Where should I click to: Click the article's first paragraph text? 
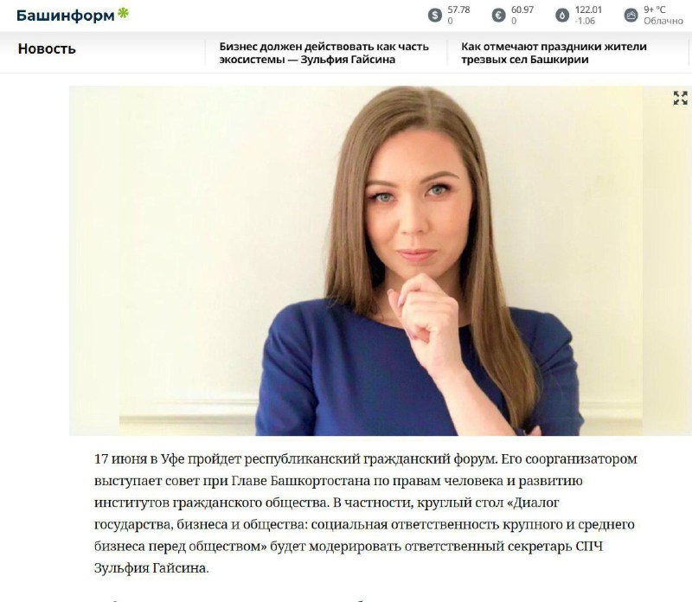[x=366, y=514]
